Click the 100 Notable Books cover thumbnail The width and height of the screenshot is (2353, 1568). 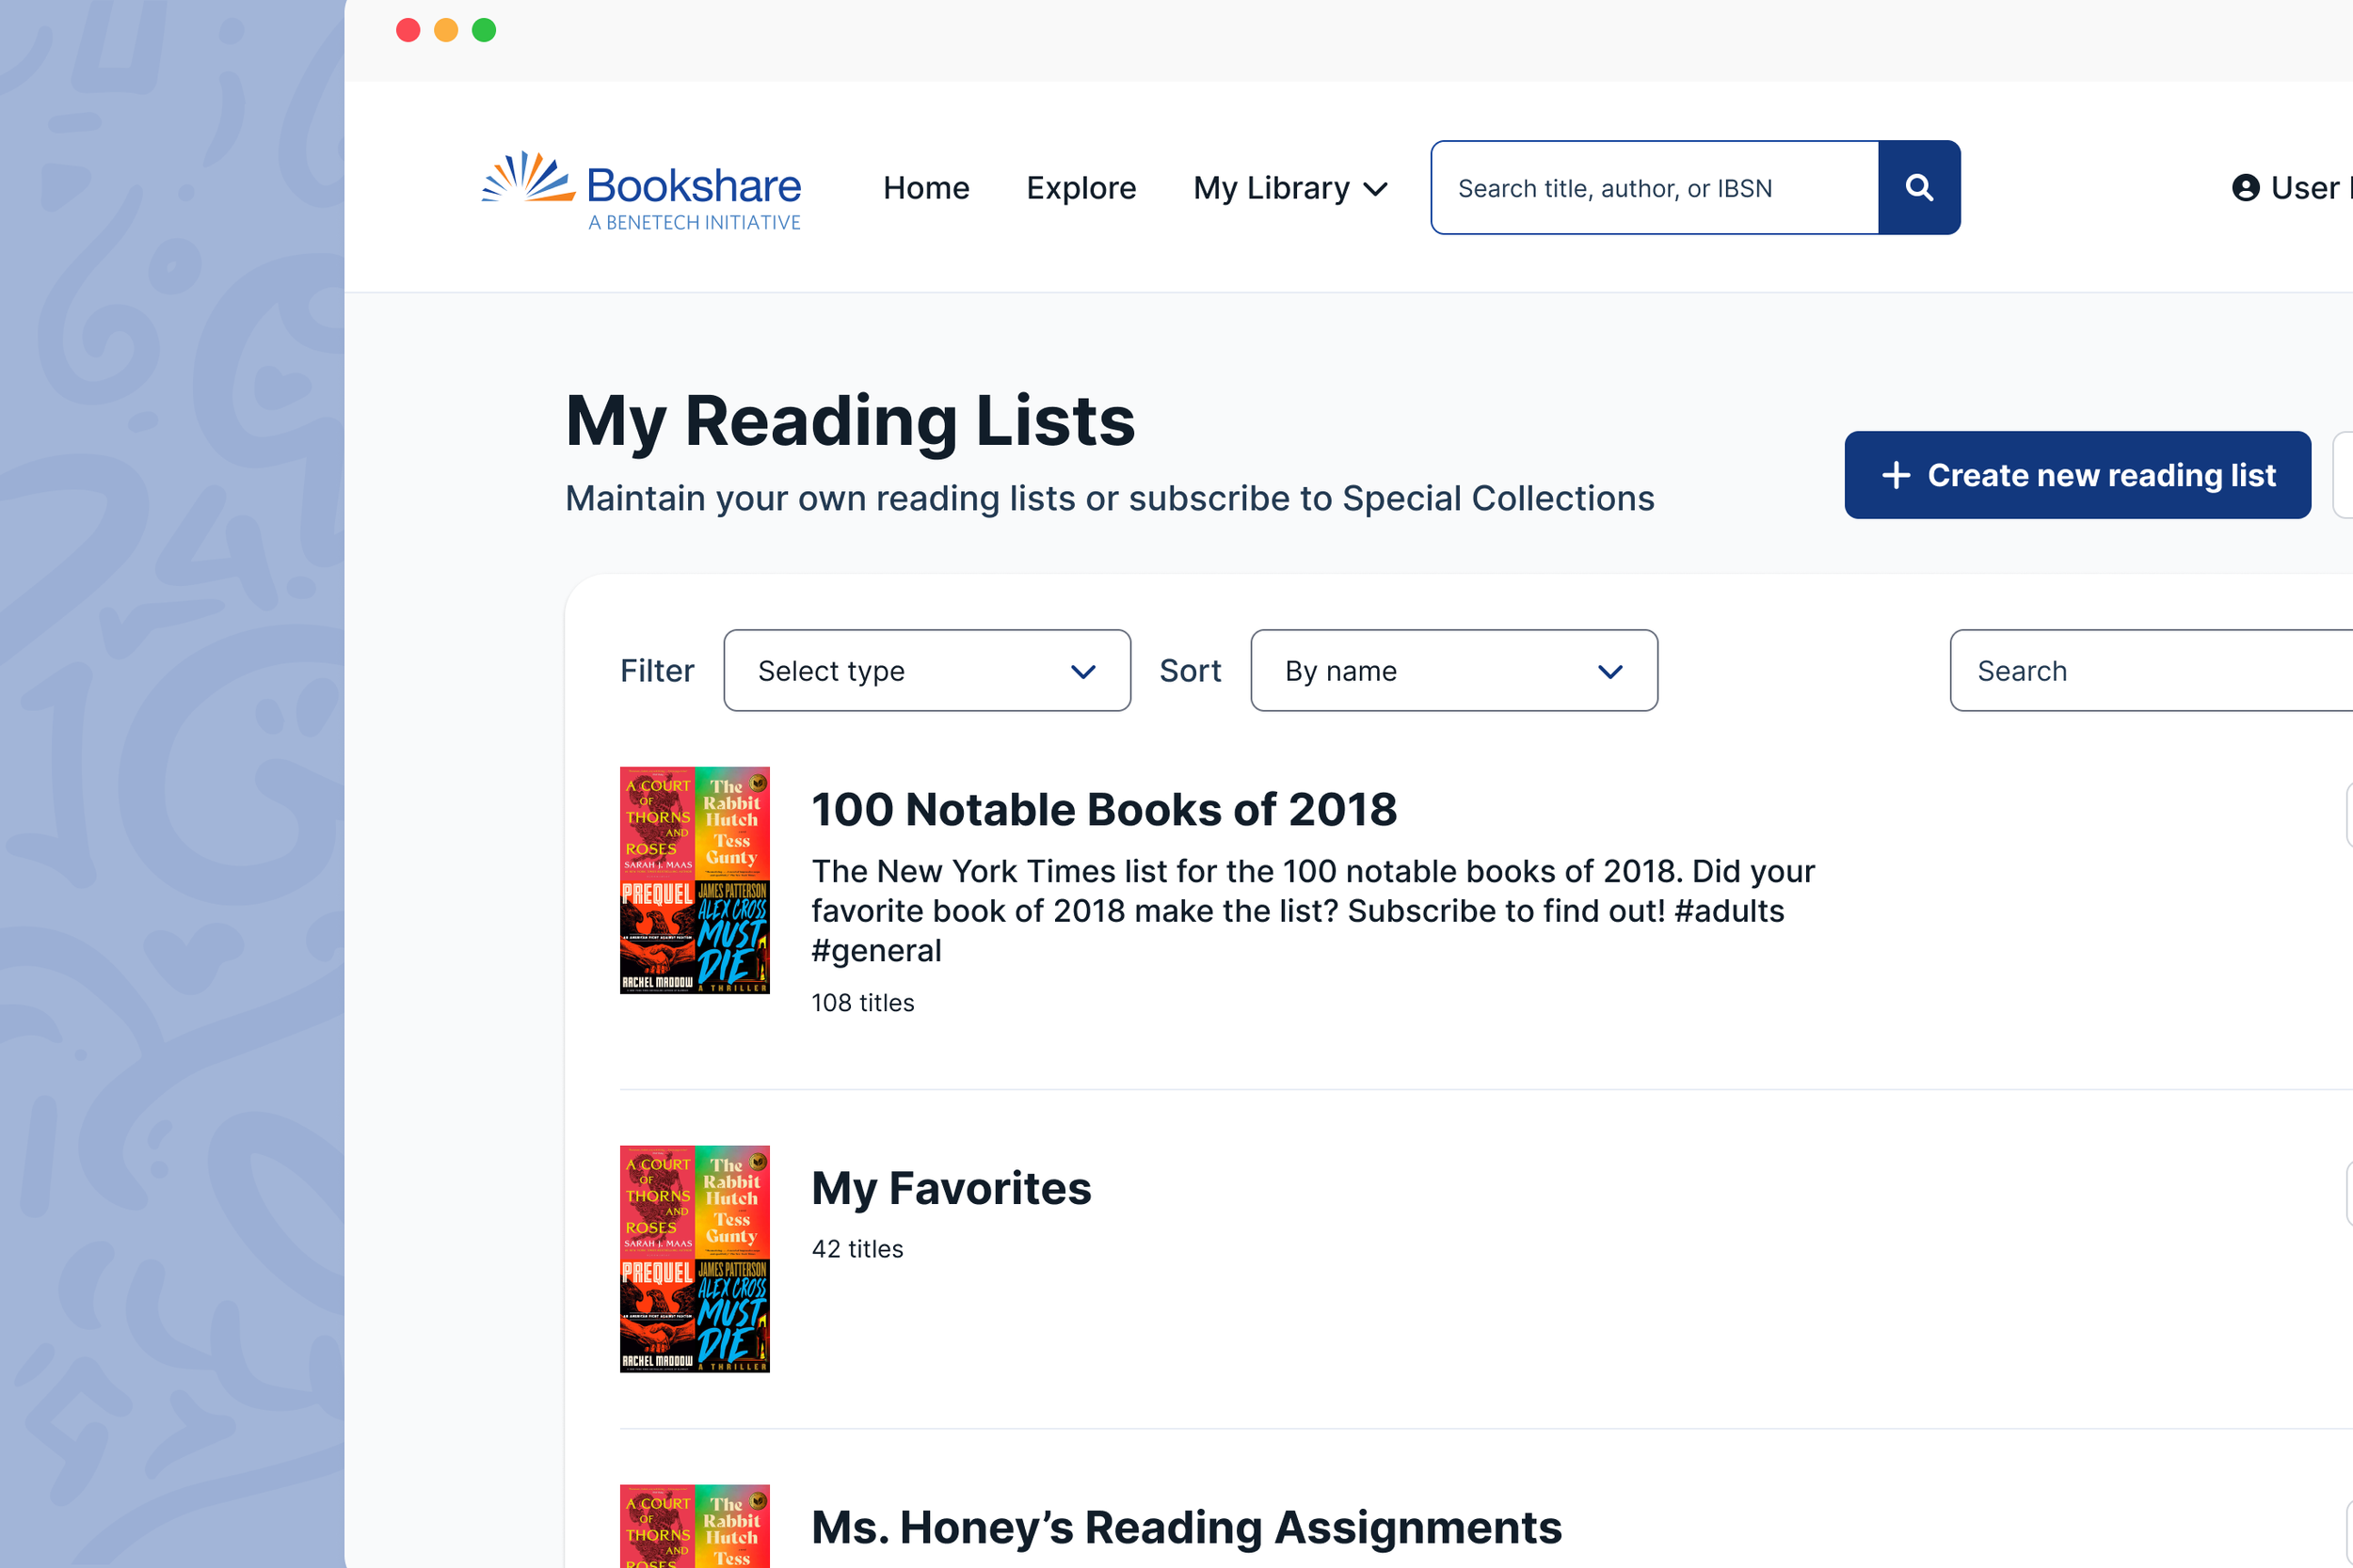click(x=695, y=880)
